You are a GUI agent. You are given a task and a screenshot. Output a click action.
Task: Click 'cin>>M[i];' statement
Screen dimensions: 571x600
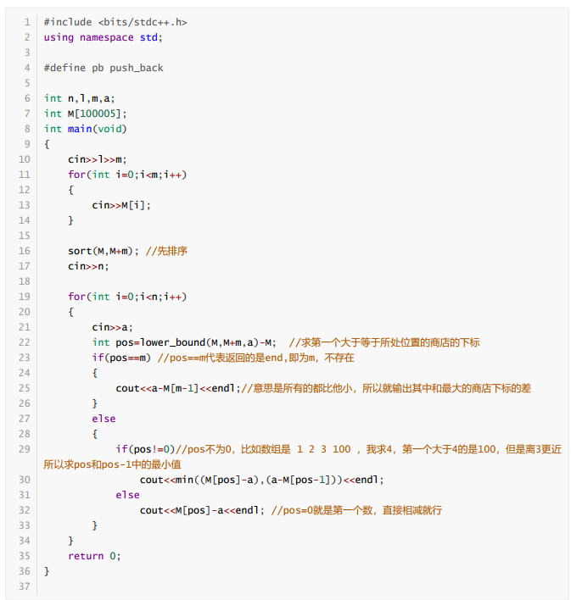(x=121, y=205)
